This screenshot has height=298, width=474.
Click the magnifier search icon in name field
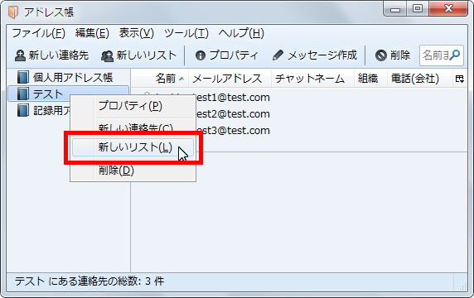(x=455, y=55)
